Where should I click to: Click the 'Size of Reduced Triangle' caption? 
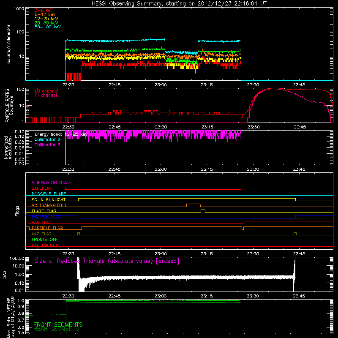pyautogui.click(x=107, y=261)
